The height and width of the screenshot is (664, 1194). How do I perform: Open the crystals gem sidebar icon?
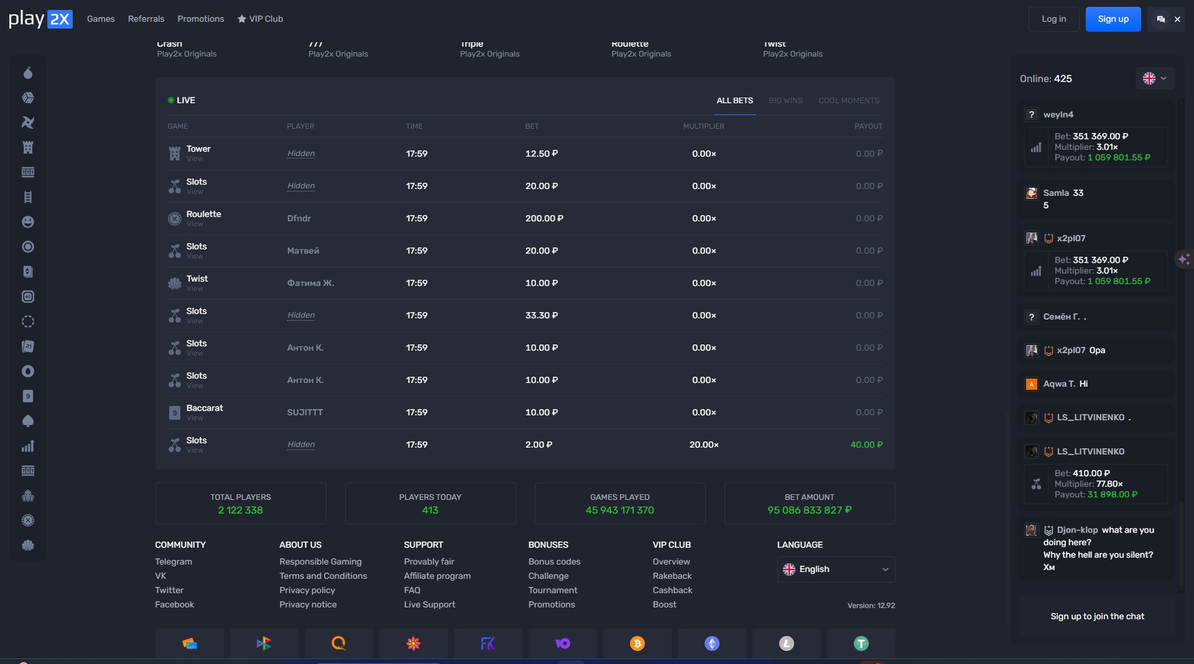click(28, 496)
